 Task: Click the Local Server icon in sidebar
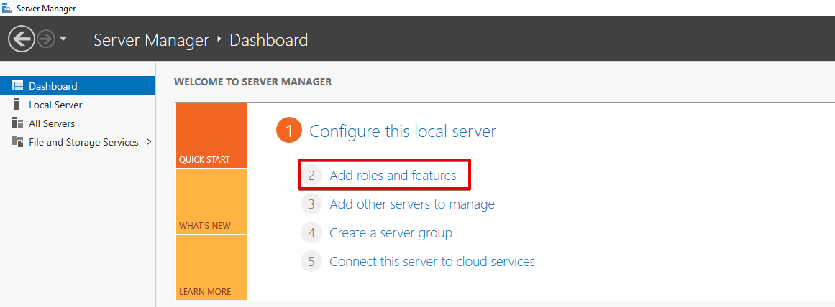pos(17,105)
